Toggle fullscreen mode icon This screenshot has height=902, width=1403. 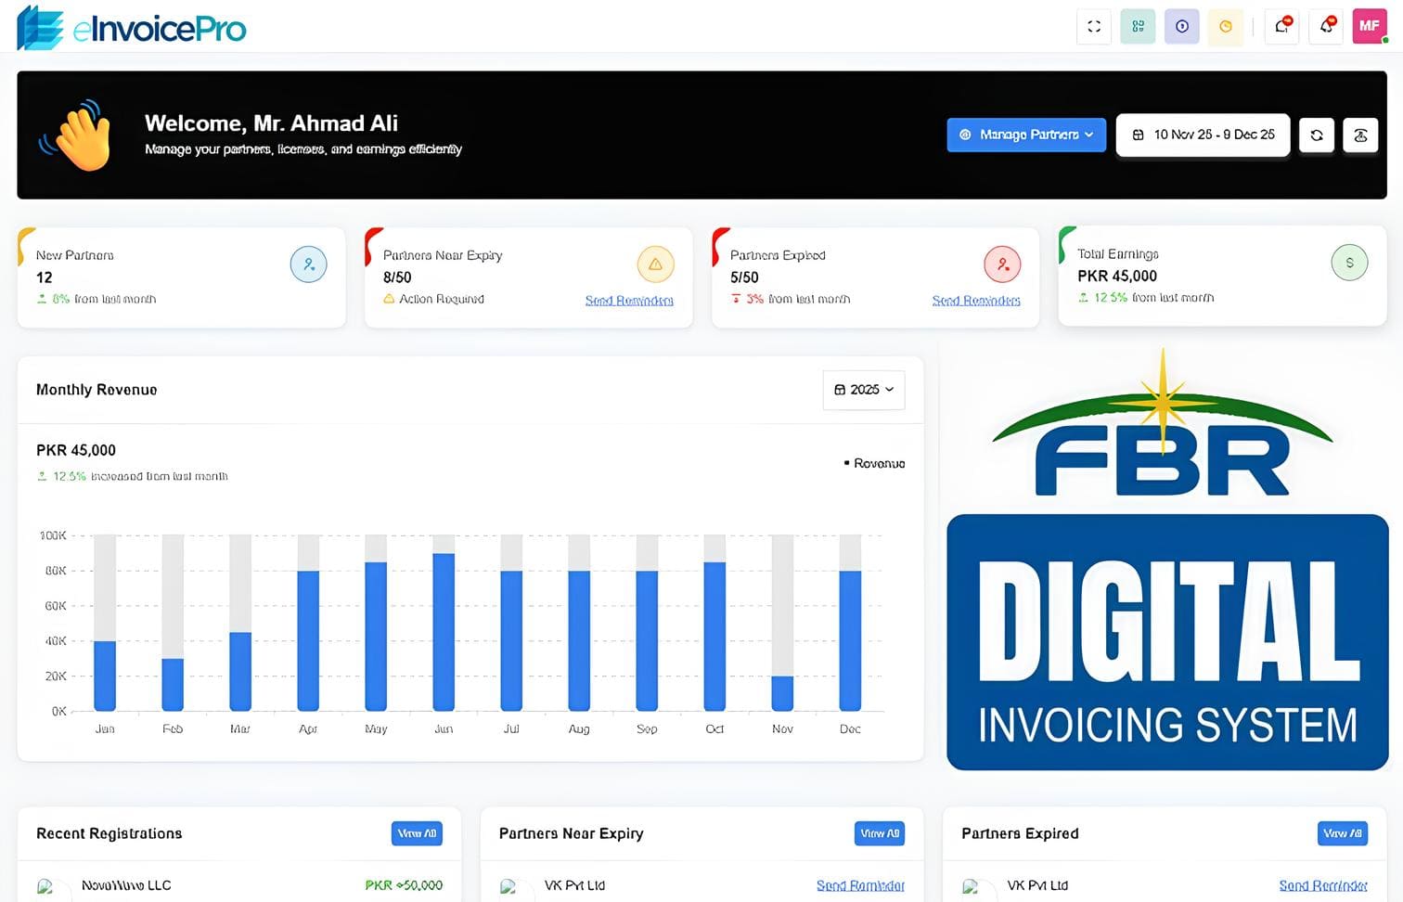click(x=1094, y=27)
